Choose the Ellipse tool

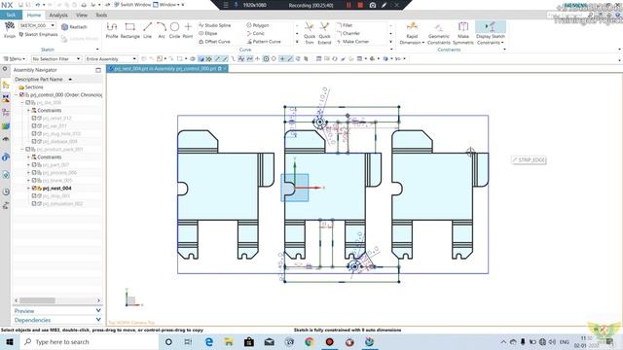(x=207, y=33)
